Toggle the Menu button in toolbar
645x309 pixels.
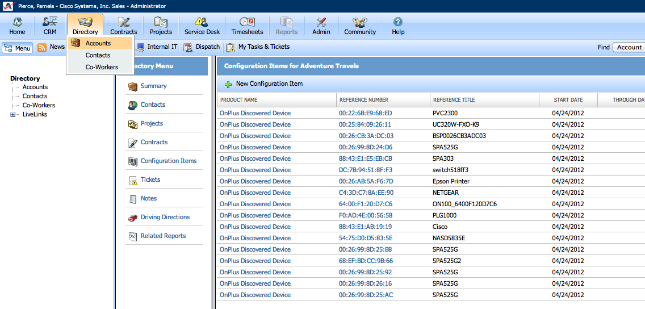[x=17, y=48]
